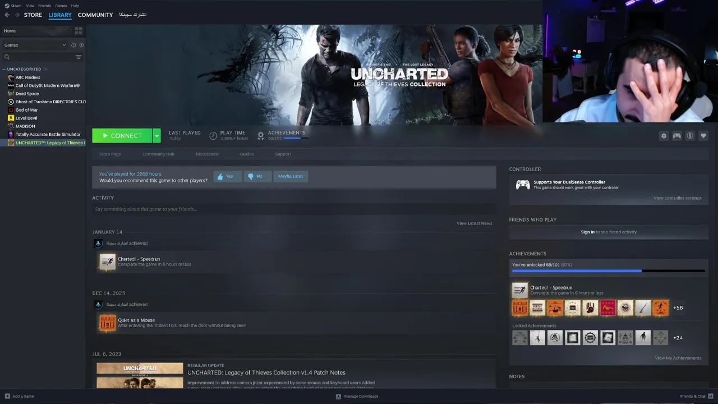Open the Friends menu
Screen dimensions: 718x404
click(44, 6)
